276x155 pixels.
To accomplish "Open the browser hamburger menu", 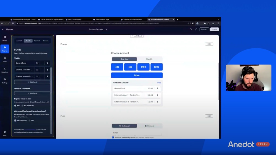I will coord(218,23).
